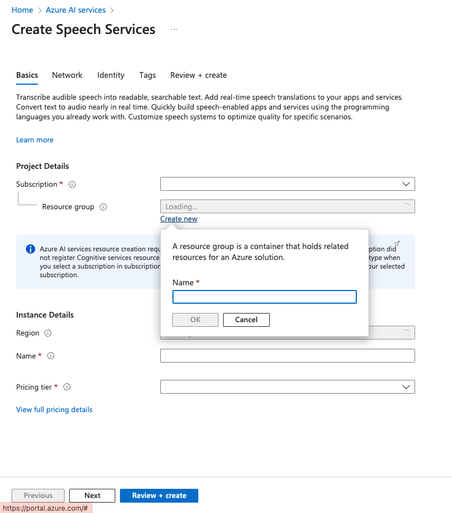Switch to the Basics tab
The image size is (452, 513).
pos(27,76)
